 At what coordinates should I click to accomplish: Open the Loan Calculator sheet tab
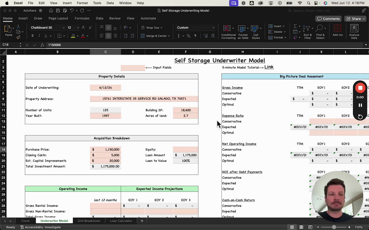121,221
